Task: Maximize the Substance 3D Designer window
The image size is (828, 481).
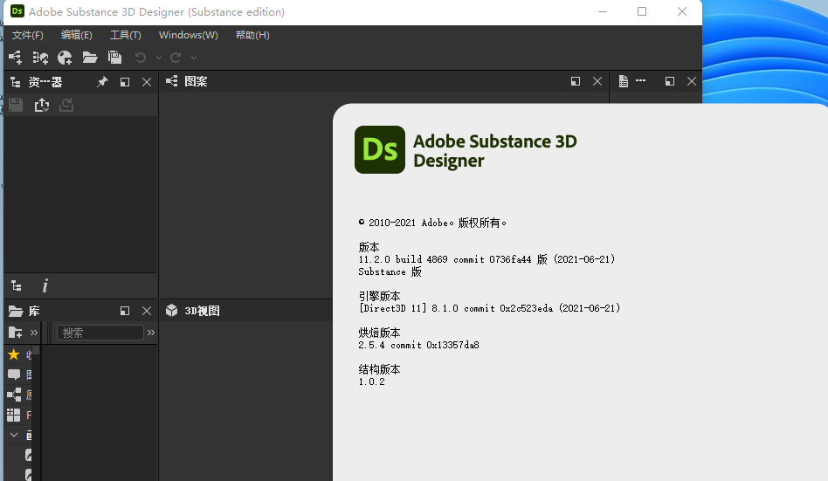Action: 642,11
